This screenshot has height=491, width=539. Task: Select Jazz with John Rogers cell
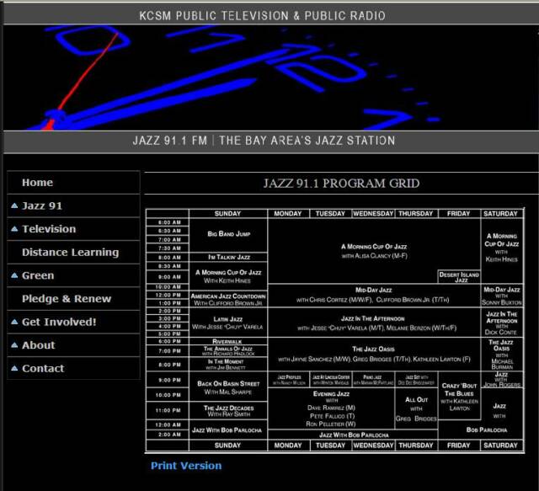tap(502, 379)
